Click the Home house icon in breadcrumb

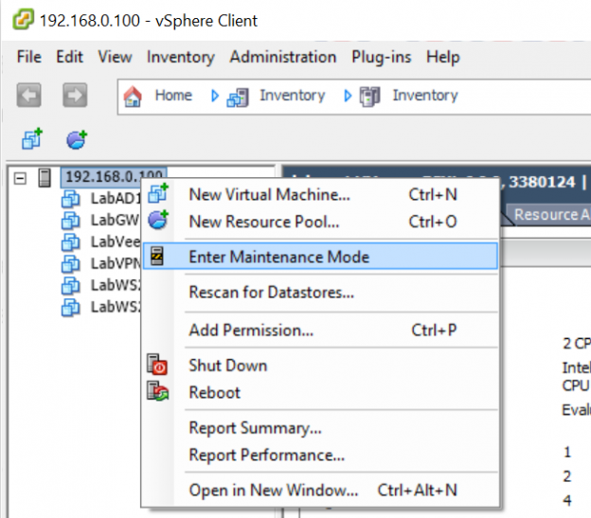133,96
